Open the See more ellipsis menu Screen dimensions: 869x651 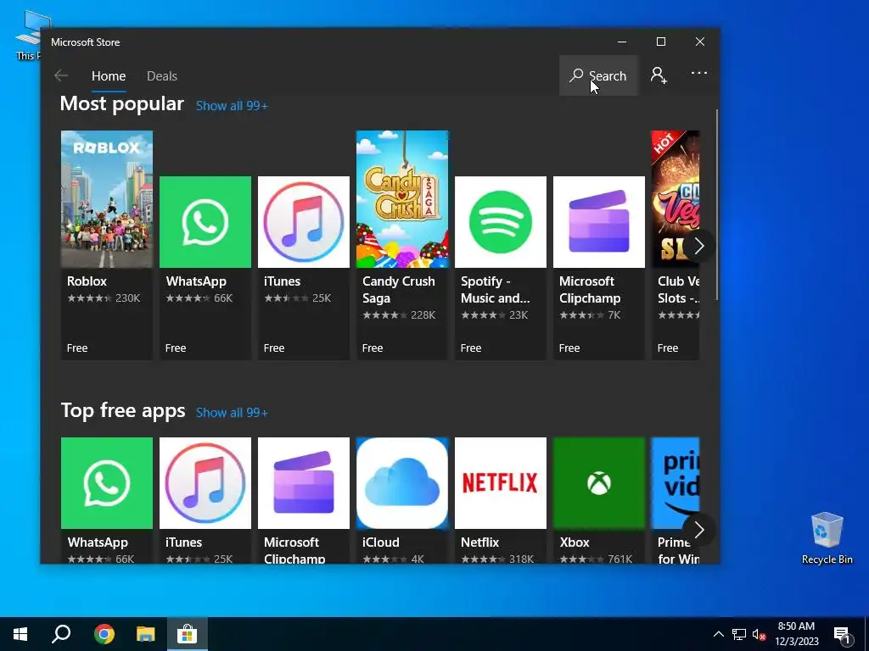coord(699,73)
